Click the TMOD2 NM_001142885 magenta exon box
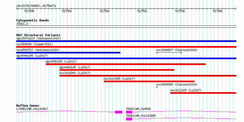This screenshot has height=122, width=244. pyautogui.click(x=129, y=119)
